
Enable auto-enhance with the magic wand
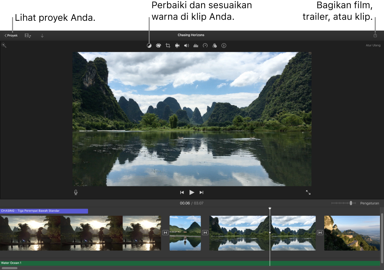click(4, 45)
